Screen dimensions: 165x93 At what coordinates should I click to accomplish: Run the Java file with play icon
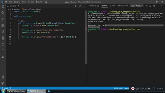click(x=76, y=6)
